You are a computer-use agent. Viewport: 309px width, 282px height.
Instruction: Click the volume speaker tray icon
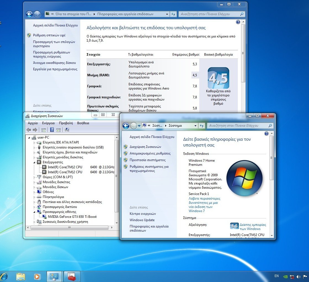click(298, 277)
